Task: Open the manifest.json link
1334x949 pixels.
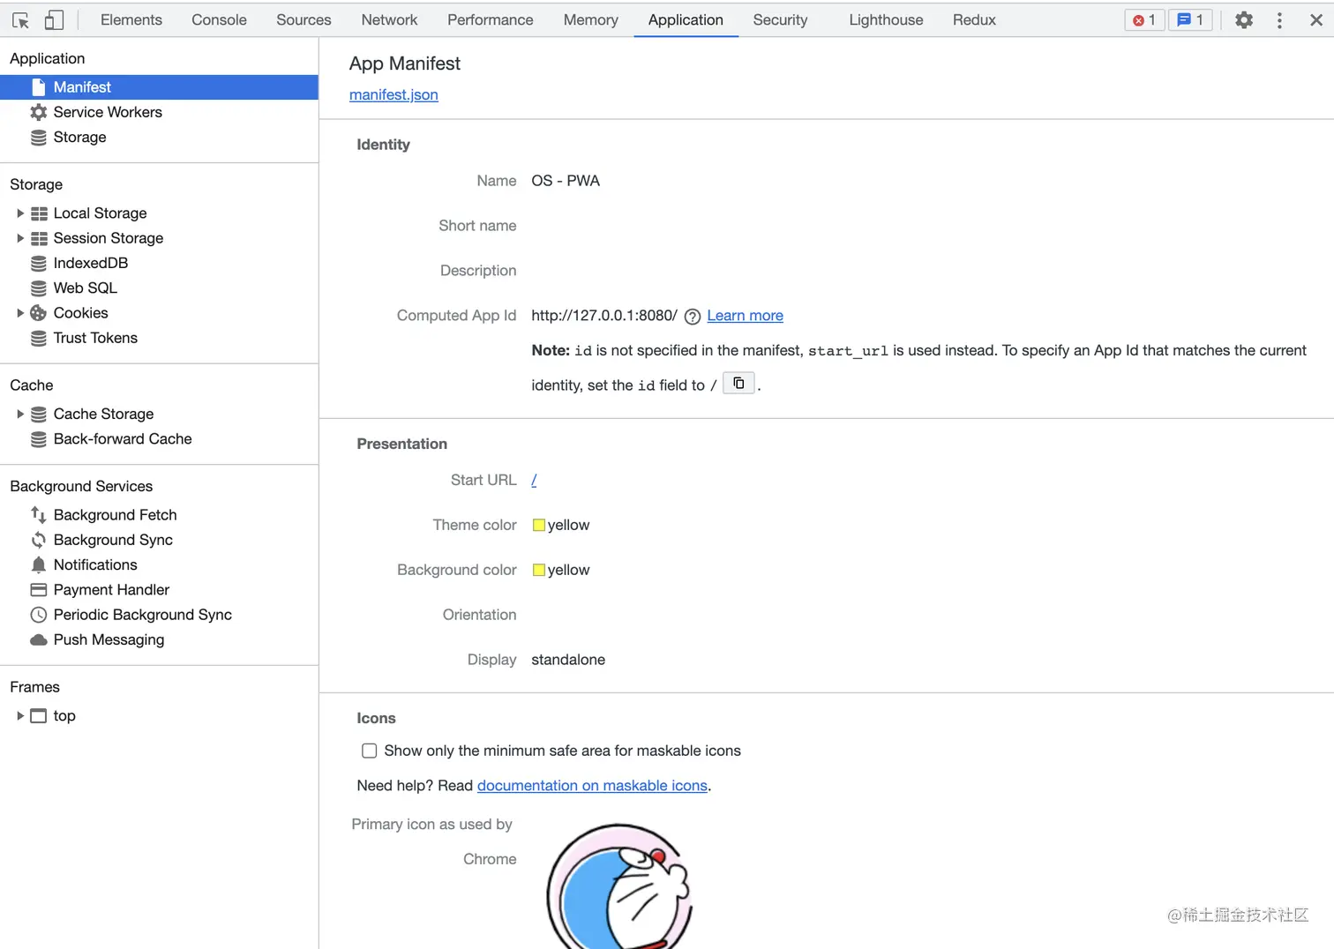Action: (393, 94)
